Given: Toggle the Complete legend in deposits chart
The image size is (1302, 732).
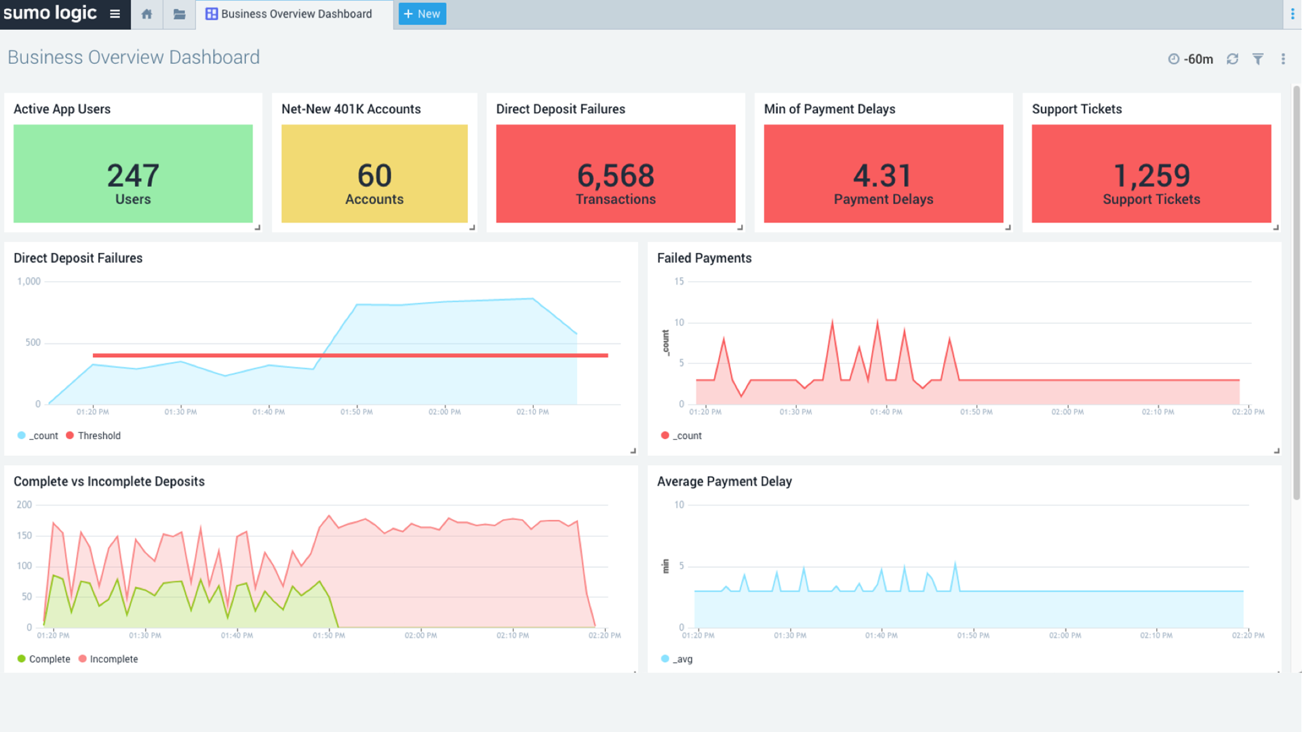Looking at the screenshot, I should pos(45,659).
